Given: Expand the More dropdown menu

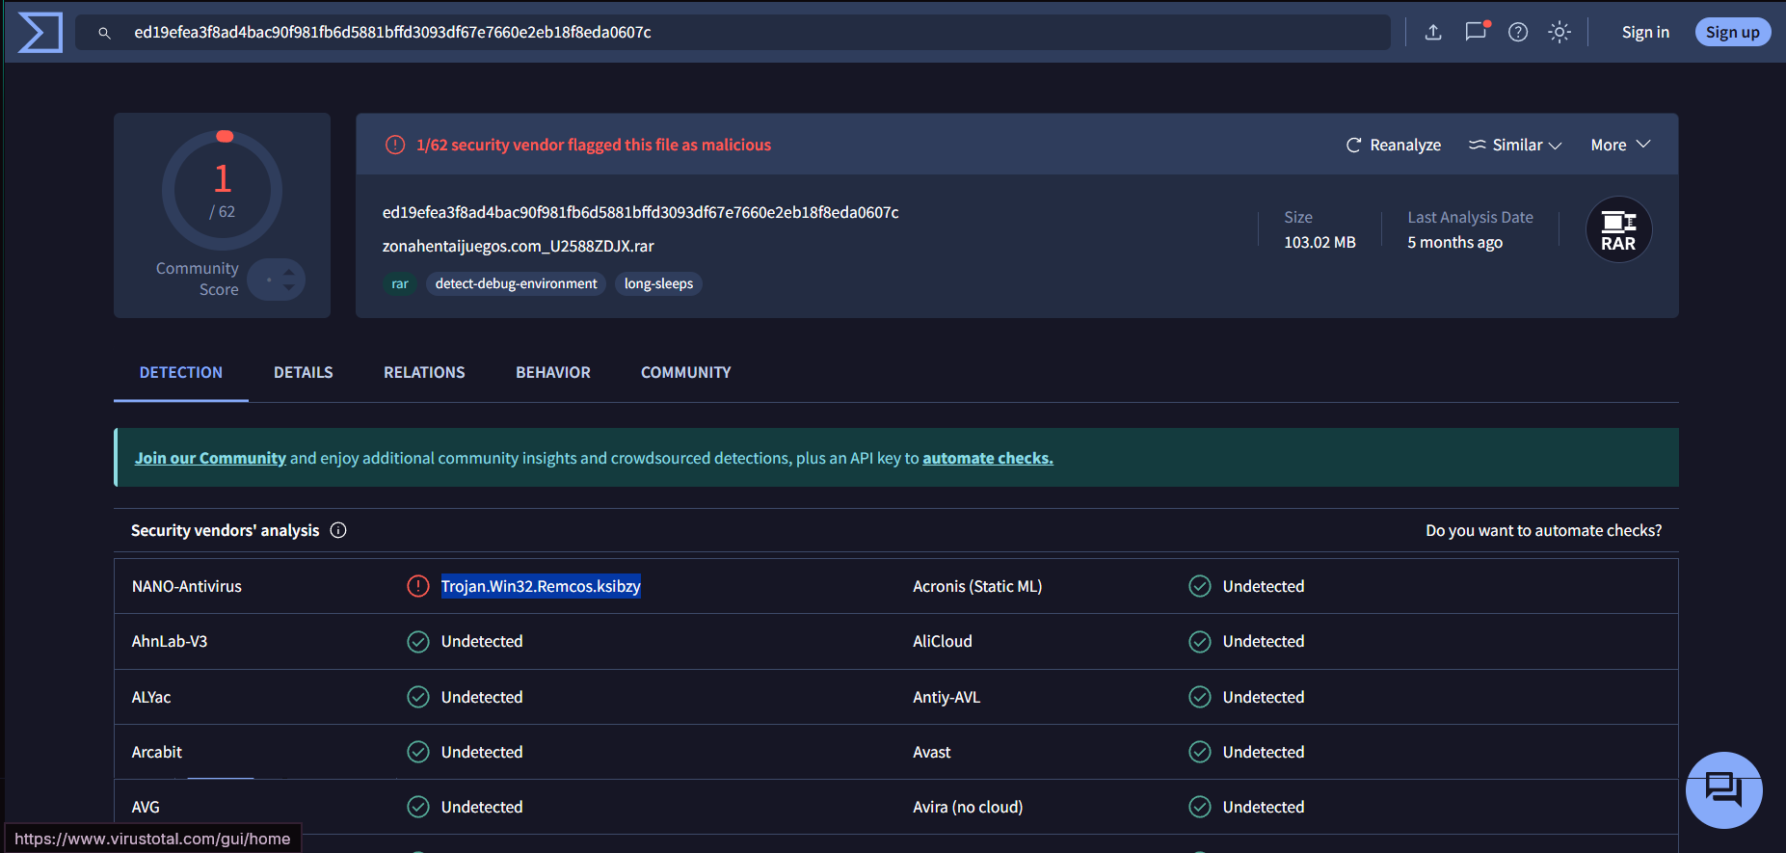Looking at the screenshot, I should (x=1620, y=145).
